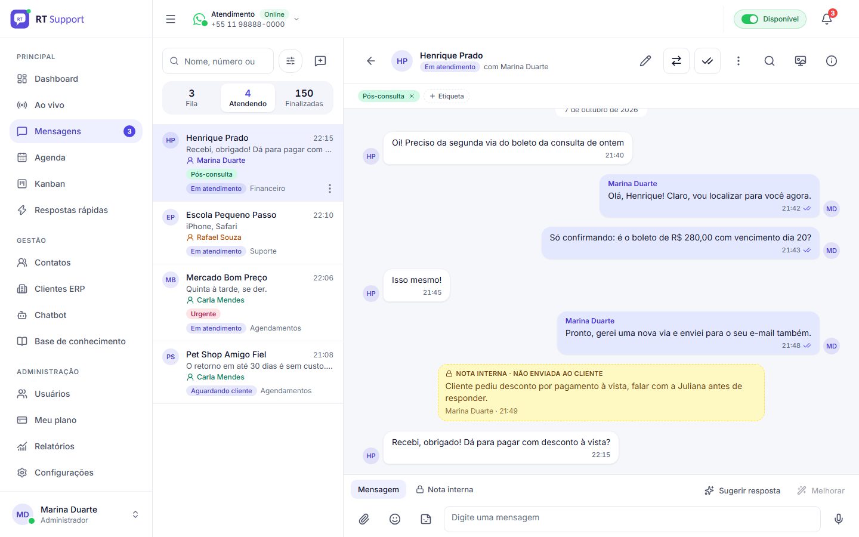Toggle the sidebar hamburger menu
Viewport: 859px width, 537px height.
171,19
